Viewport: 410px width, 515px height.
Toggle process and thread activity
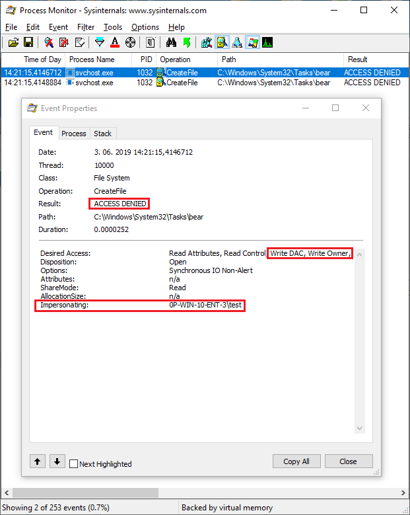point(253,42)
